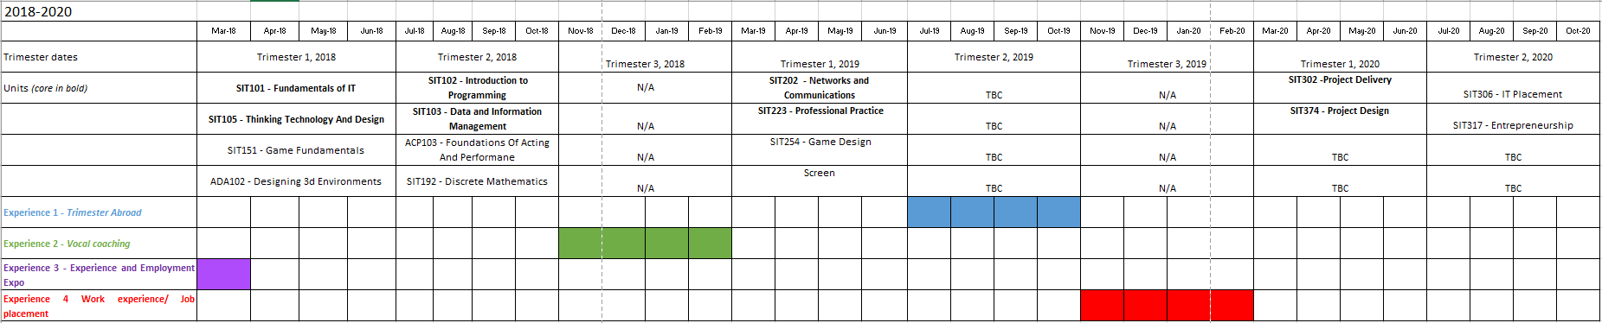Select the first red Work experience block
Viewport: 1602px width, 323px height.
tap(1102, 306)
